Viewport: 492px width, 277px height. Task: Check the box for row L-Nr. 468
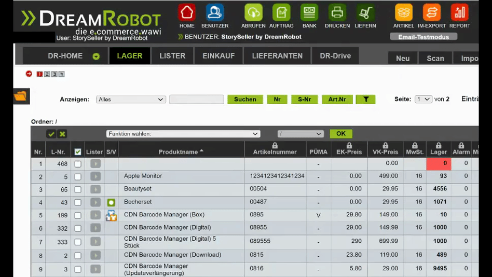point(78,164)
